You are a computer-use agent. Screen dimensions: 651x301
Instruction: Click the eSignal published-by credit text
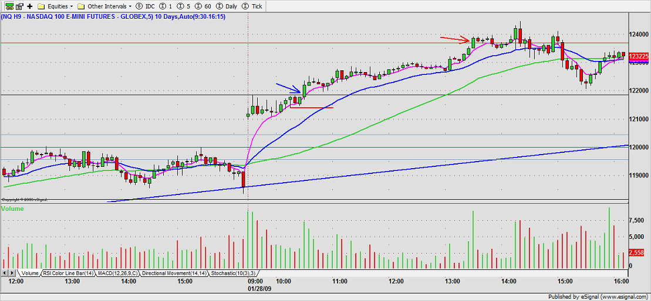pyautogui.click(x=599, y=297)
